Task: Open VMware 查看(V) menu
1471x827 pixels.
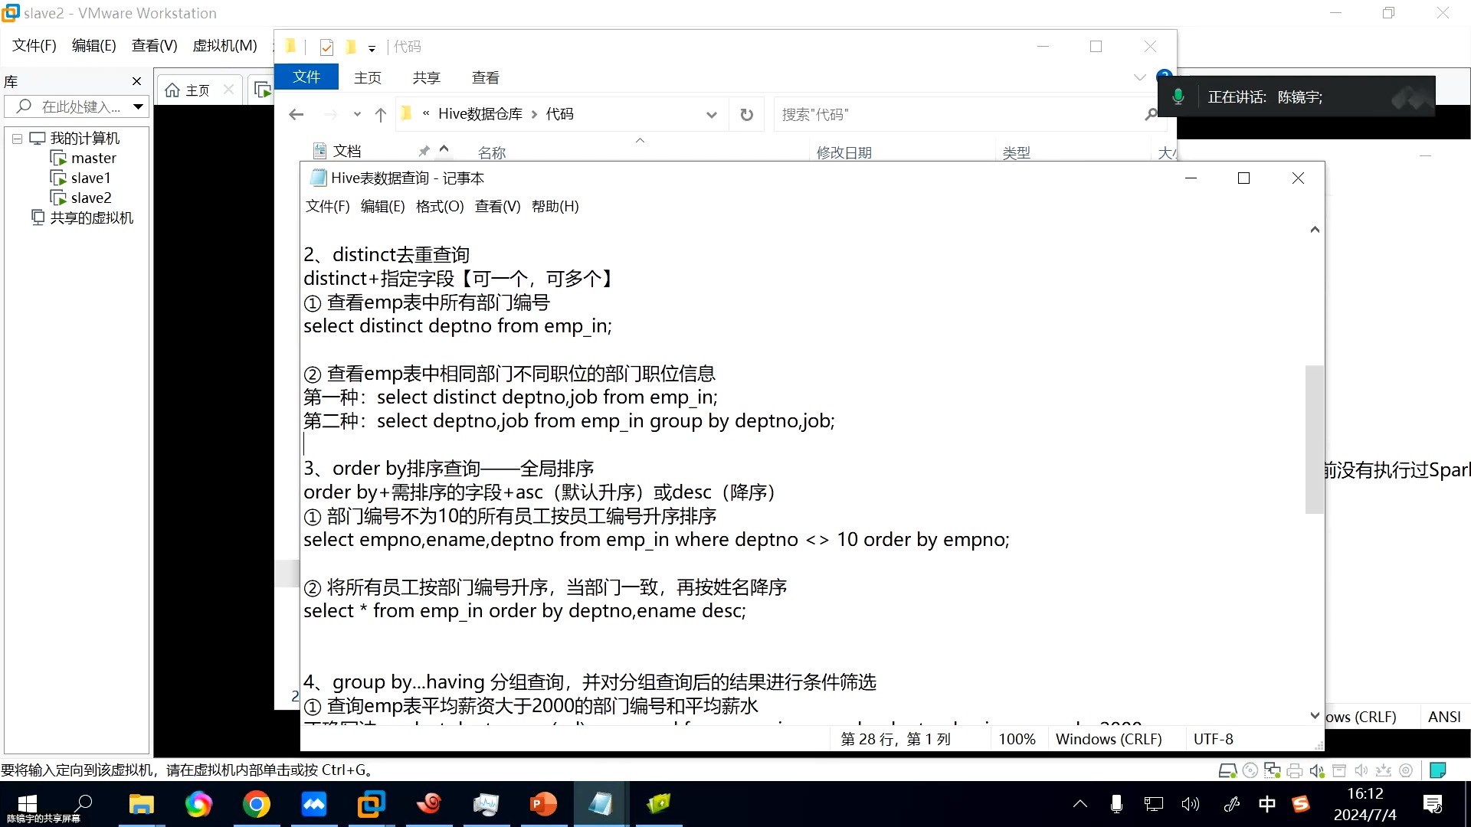Action: point(154,45)
